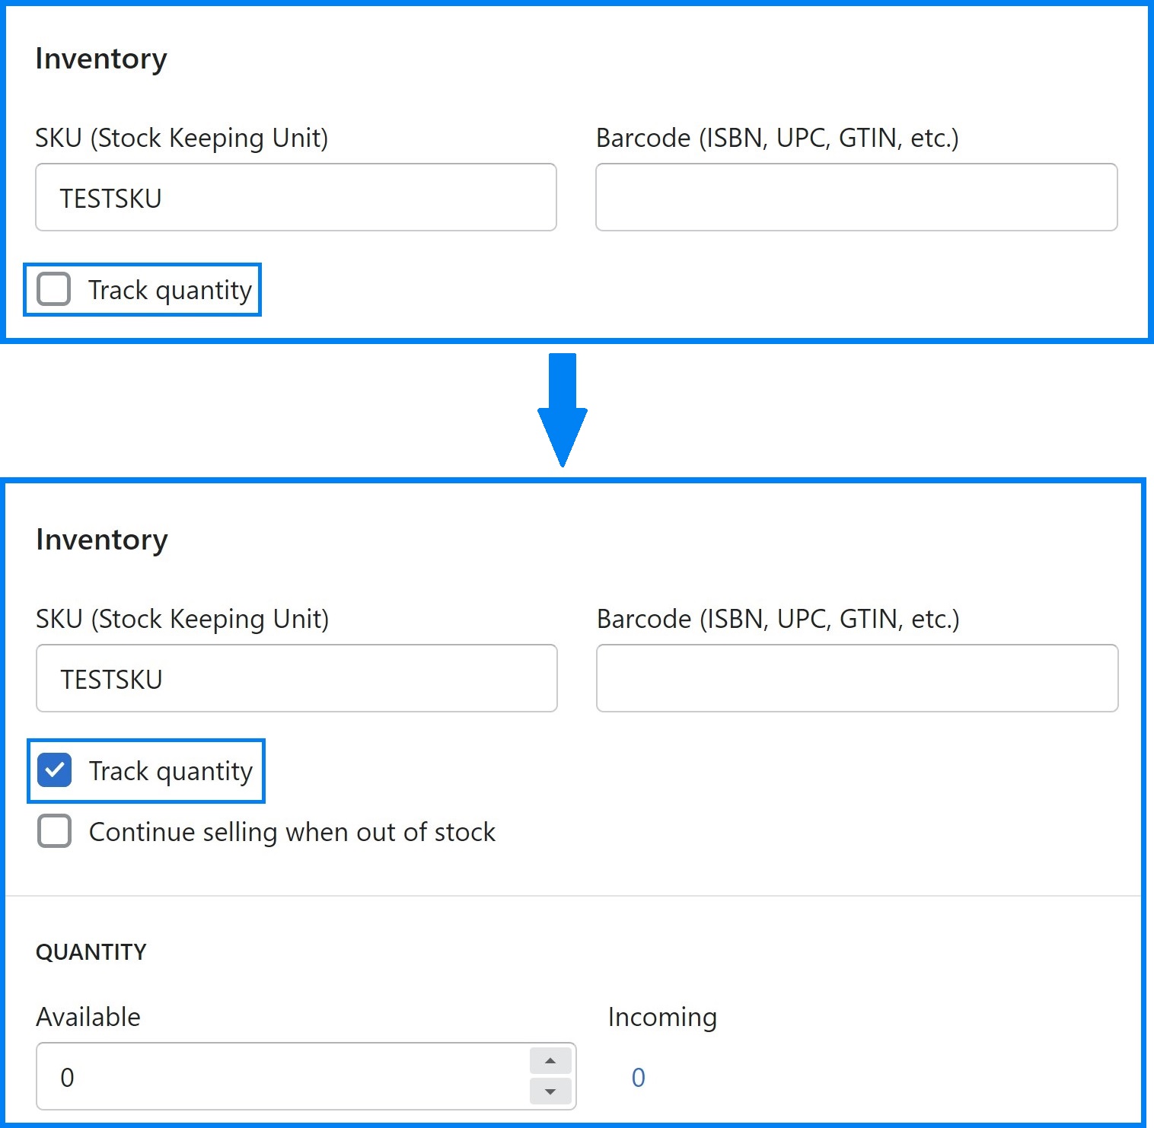Click the Incoming label
The width and height of the screenshot is (1154, 1128).
(662, 1018)
